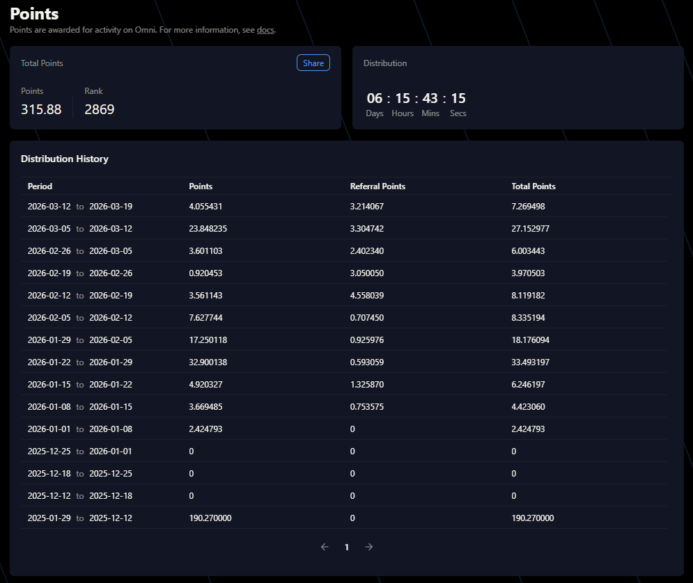The height and width of the screenshot is (583, 693).
Task: Open the docs link
Action: pyautogui.click(x=265, y=30)
